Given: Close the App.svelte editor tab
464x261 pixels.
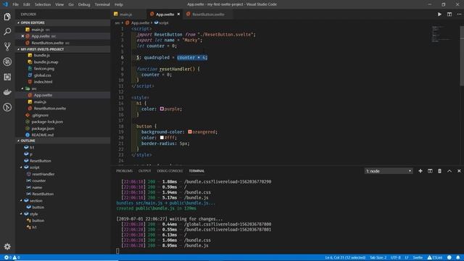Looking at the screenshot, I should click(178, 14).
